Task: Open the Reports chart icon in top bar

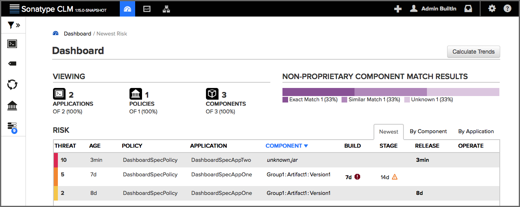Action: [x=147, y=8]
